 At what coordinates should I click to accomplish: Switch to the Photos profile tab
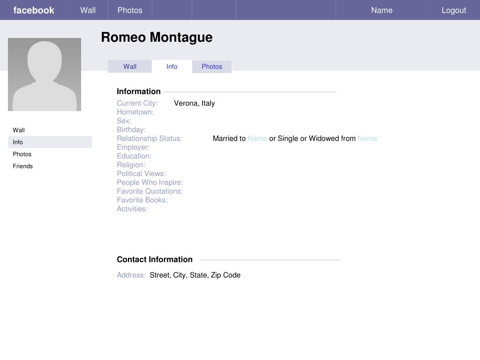tap(212, 67)
